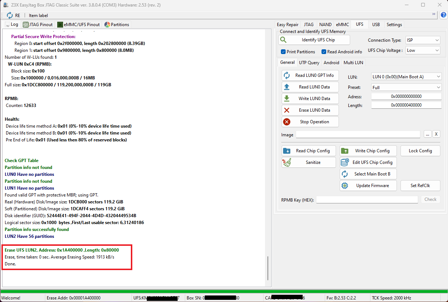
Task: Open the UFS Chip Voltage dropdown
Action: coord(423,50)
